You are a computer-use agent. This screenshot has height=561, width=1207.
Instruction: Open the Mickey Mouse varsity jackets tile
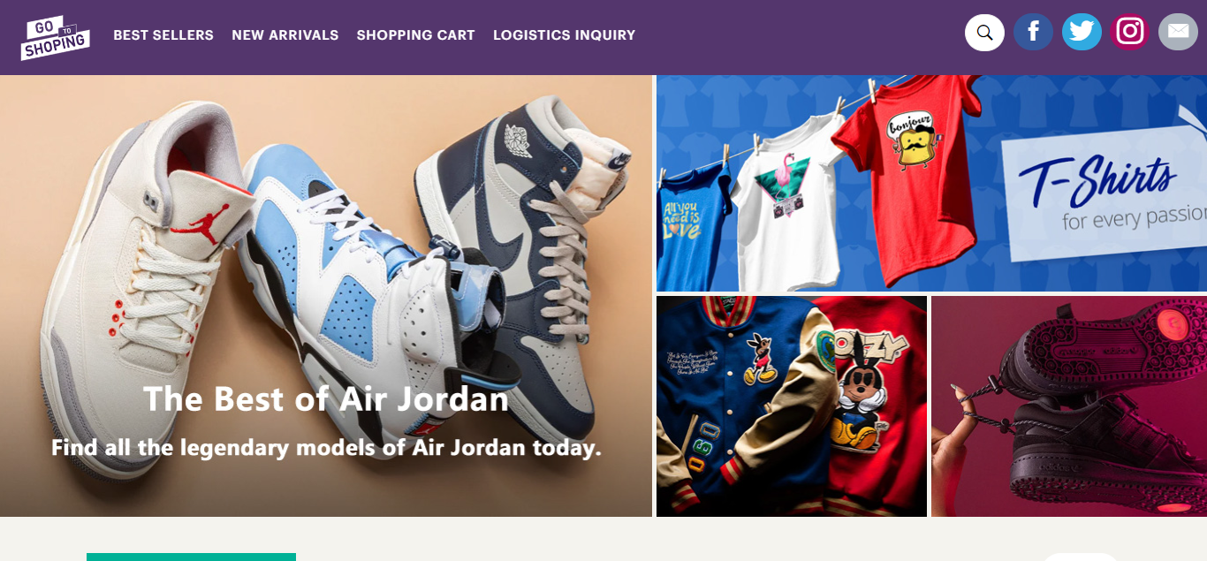(x=792, y=406)
